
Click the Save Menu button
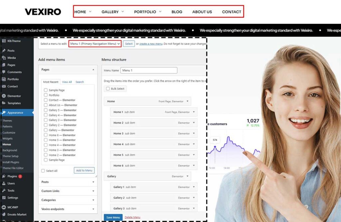(x=113, y=217)
